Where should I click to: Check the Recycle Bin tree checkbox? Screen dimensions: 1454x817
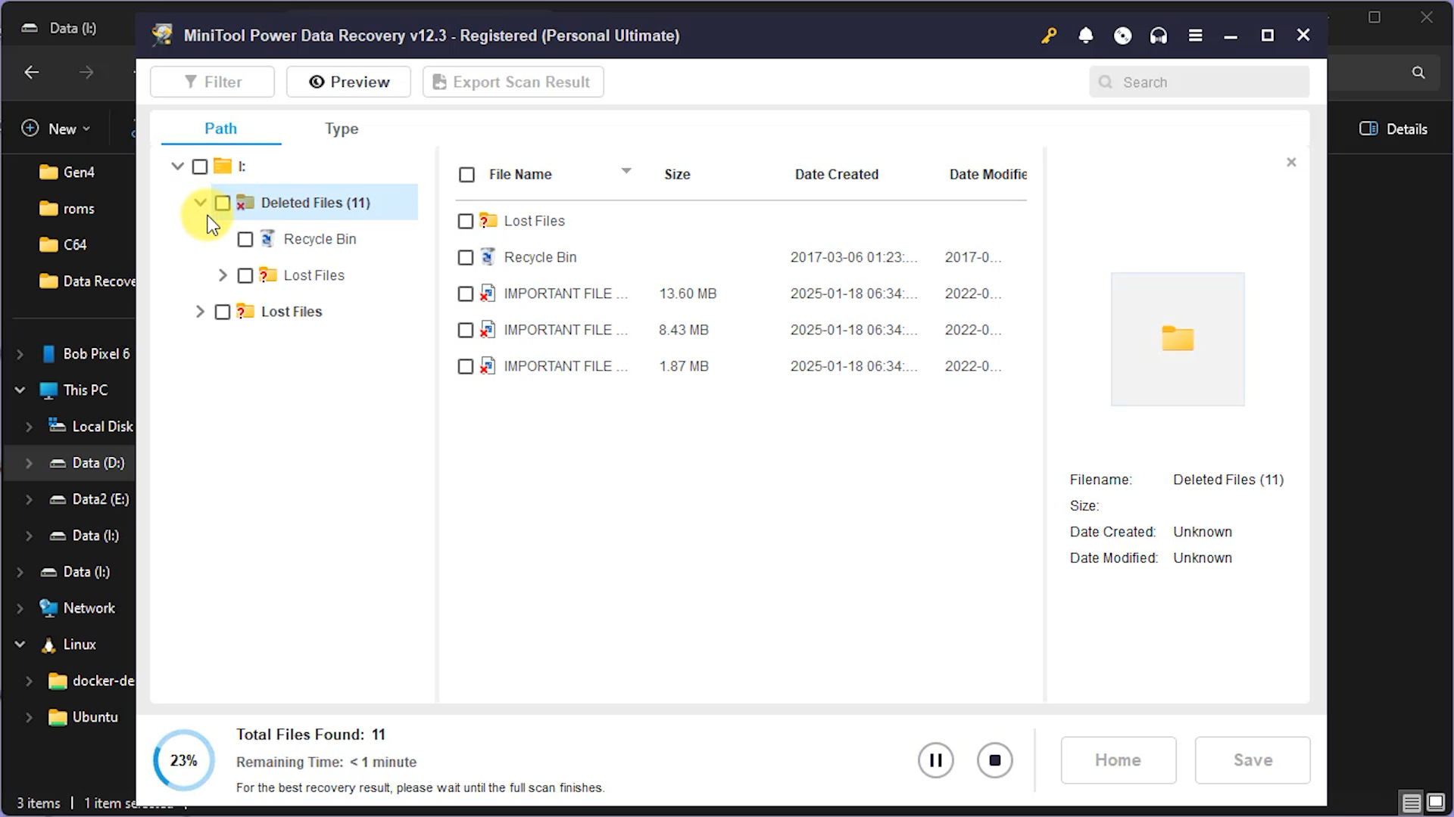pyautogui.click(x=245, y=239)
